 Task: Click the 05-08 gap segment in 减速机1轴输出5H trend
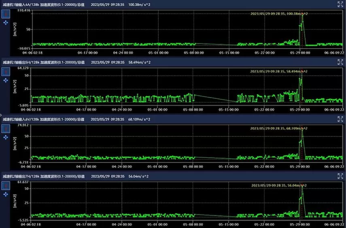coord(214,98)
